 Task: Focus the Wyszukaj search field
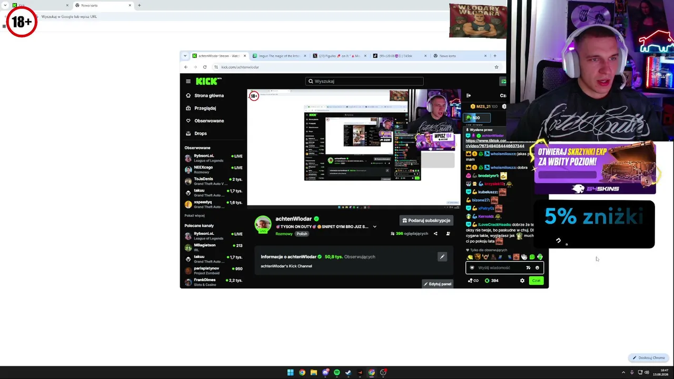click(x=364, y=81)
